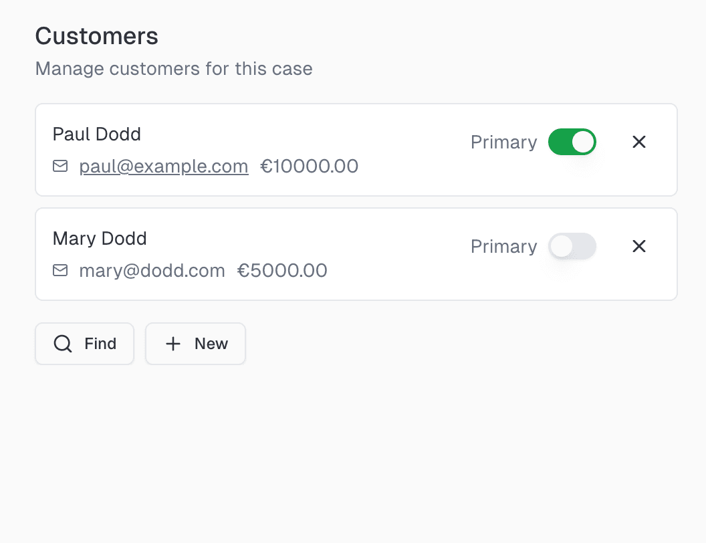Click the Find customer button
Image resolution: width=706 pixels, height=543 pixels.
tap(85, 344)
